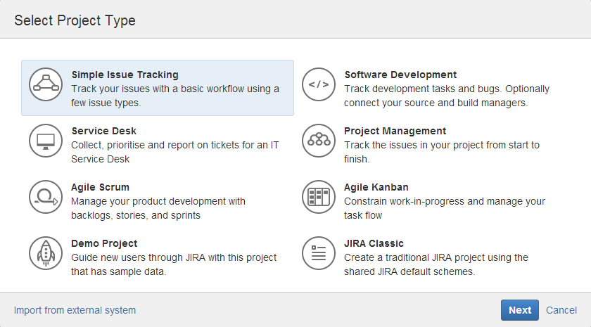This screenshot has height=327, width=591.
Task: Click the Project Management hierarchy icon
Action: [x=319, y=141]
